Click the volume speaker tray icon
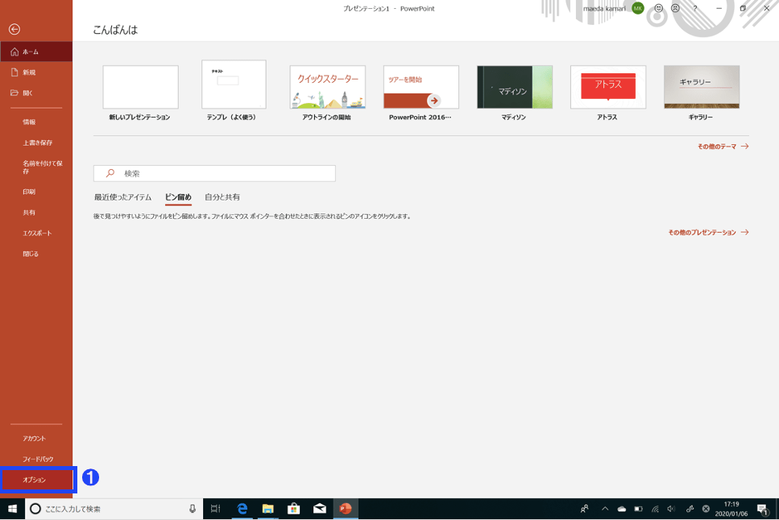The height and width of the screenshot is (520, 779). point(672,509)
